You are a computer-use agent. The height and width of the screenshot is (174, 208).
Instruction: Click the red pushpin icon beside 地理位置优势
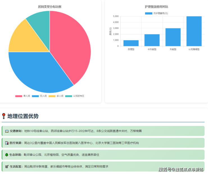coord(4,116)
